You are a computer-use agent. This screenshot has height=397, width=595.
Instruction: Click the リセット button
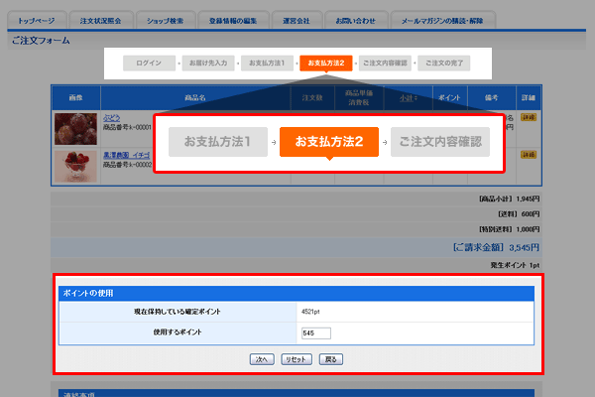297,359
